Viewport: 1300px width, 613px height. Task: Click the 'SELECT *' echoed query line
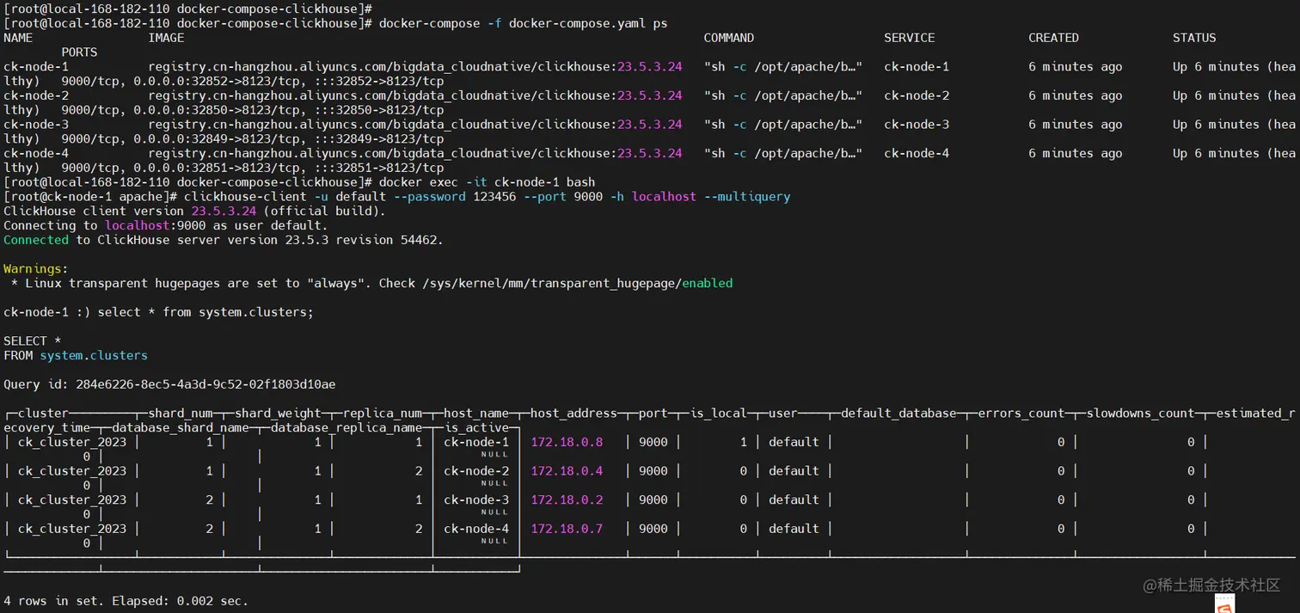[x=32, y=341]
